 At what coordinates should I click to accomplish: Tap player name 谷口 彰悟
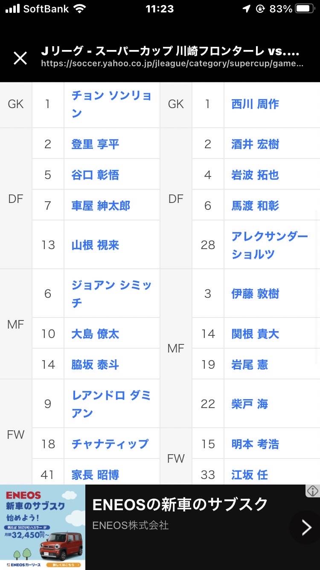95,175
